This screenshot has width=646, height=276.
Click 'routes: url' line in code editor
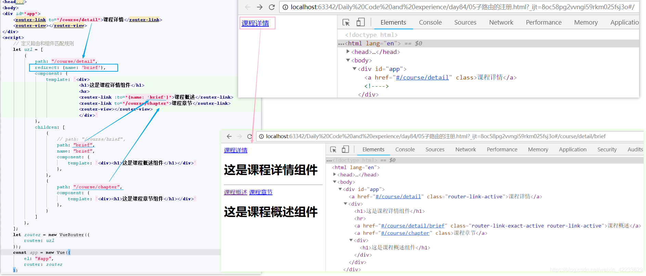[x=39, y=241]
